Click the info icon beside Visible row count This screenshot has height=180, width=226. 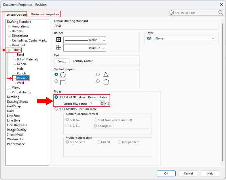[107, 103]
